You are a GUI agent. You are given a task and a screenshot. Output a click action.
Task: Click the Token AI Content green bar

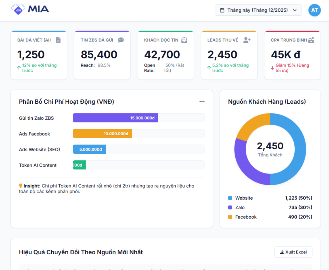[x=79, y=165]
